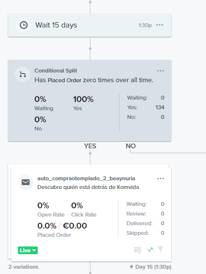The height and width of the screenshot is (274, 206).
Task: Click the green A/B test variations icon
Action: [150, 249]
